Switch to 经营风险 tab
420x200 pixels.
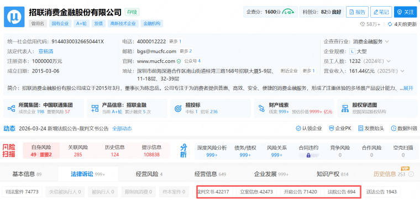point(149,174)
